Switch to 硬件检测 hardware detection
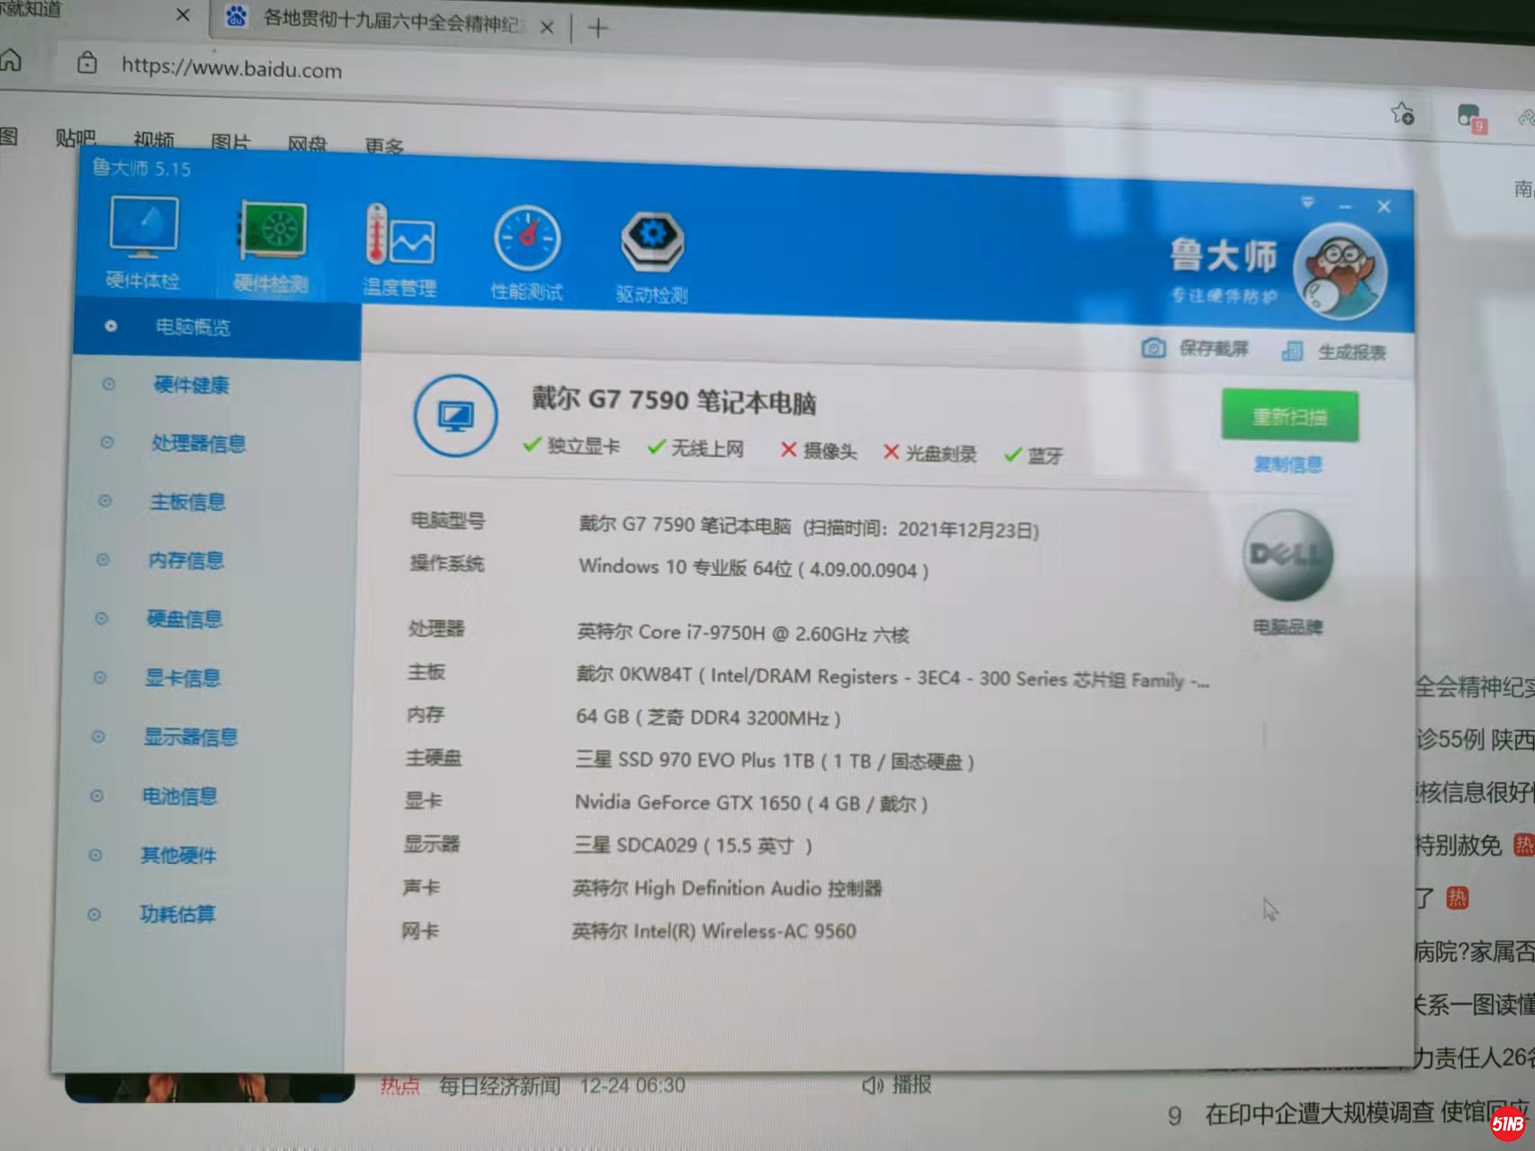The image size is (1535, 1151). pyautogui.click(x=271, y=247)
